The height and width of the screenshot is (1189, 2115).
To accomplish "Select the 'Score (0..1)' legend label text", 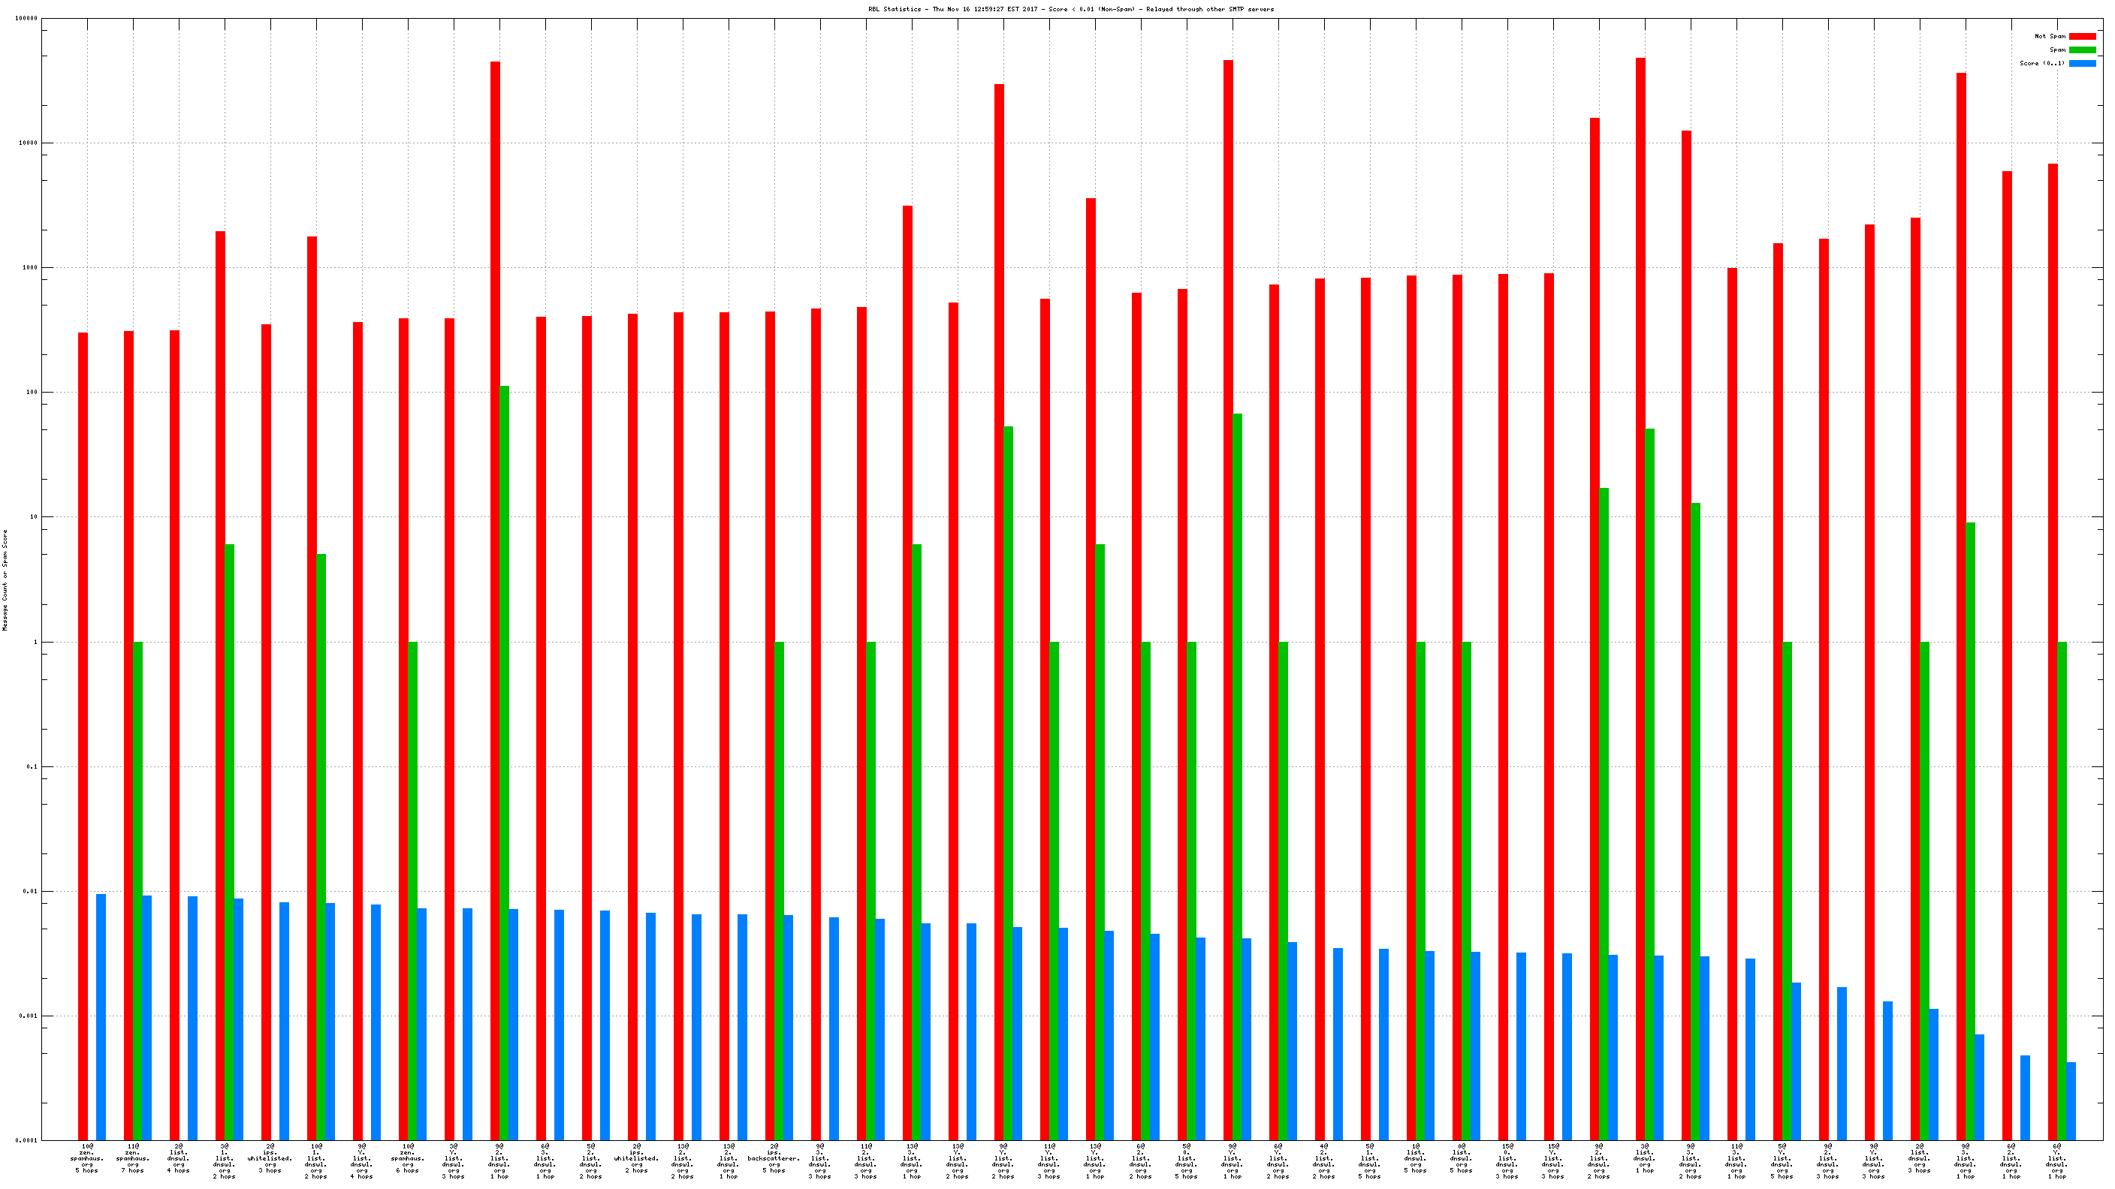I will tap(2042, 63).
